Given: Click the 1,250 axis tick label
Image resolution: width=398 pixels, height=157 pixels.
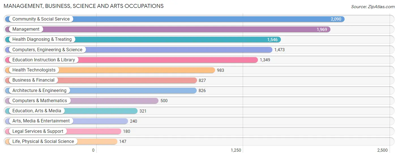Looking at the screenshot, I should pyautogui.click(x=236, y=150).
